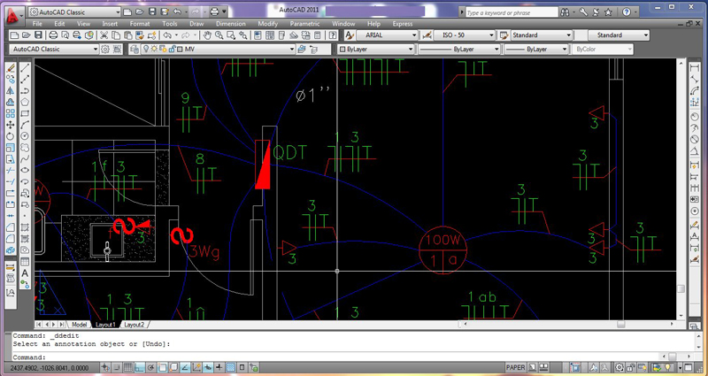Click the PAPER space button
Screen dimensions: 708x376
pos(514,366)
